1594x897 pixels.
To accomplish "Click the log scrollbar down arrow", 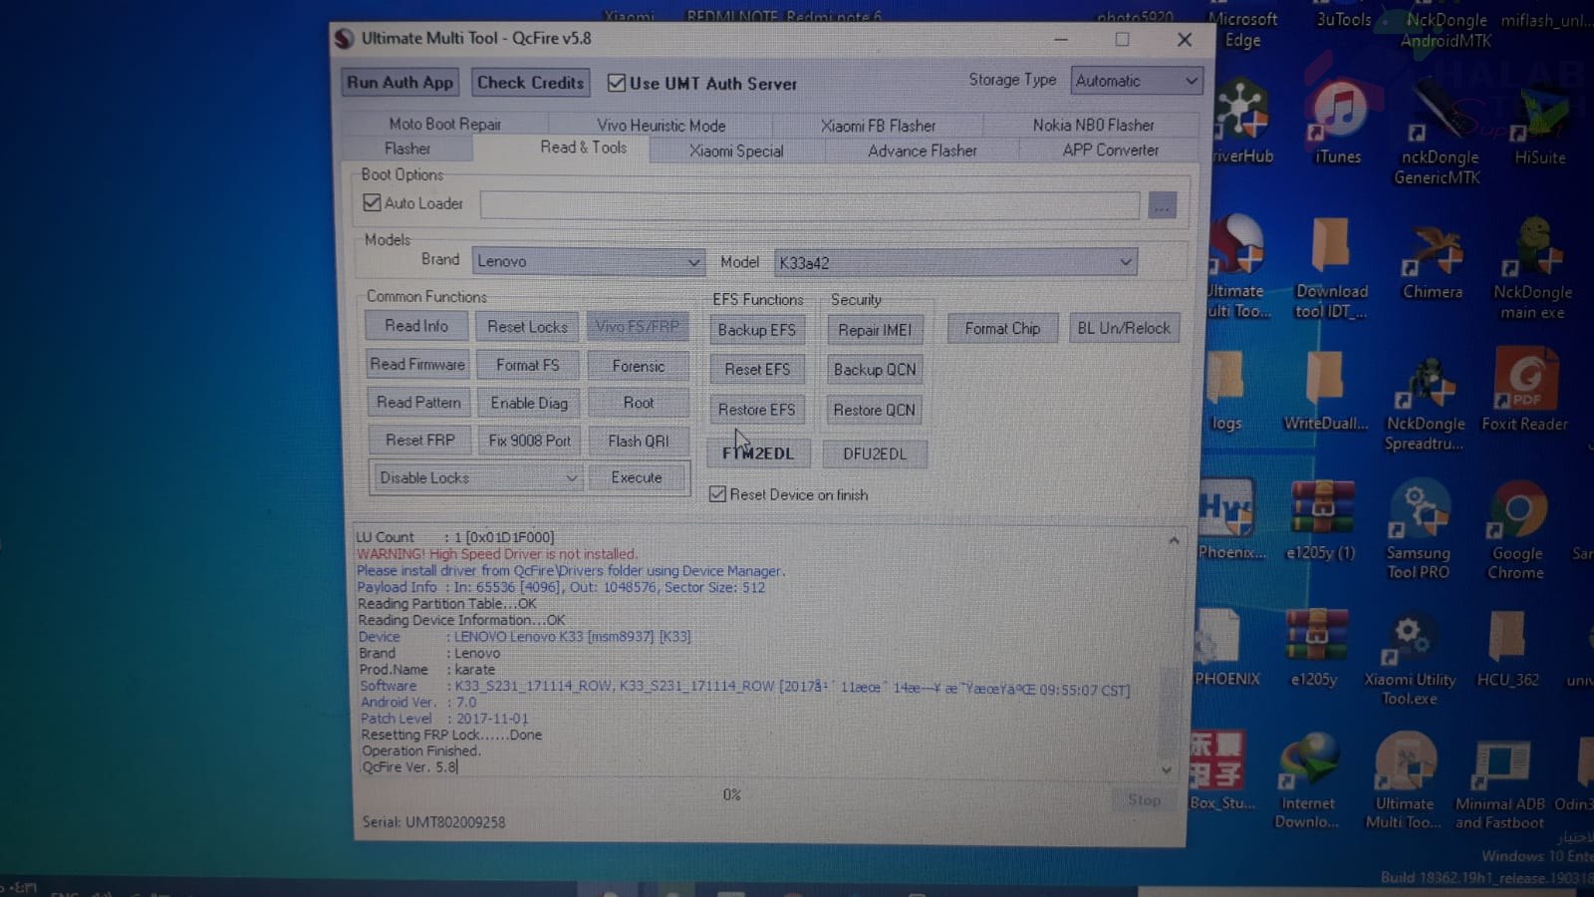I will coord(1167,769).
